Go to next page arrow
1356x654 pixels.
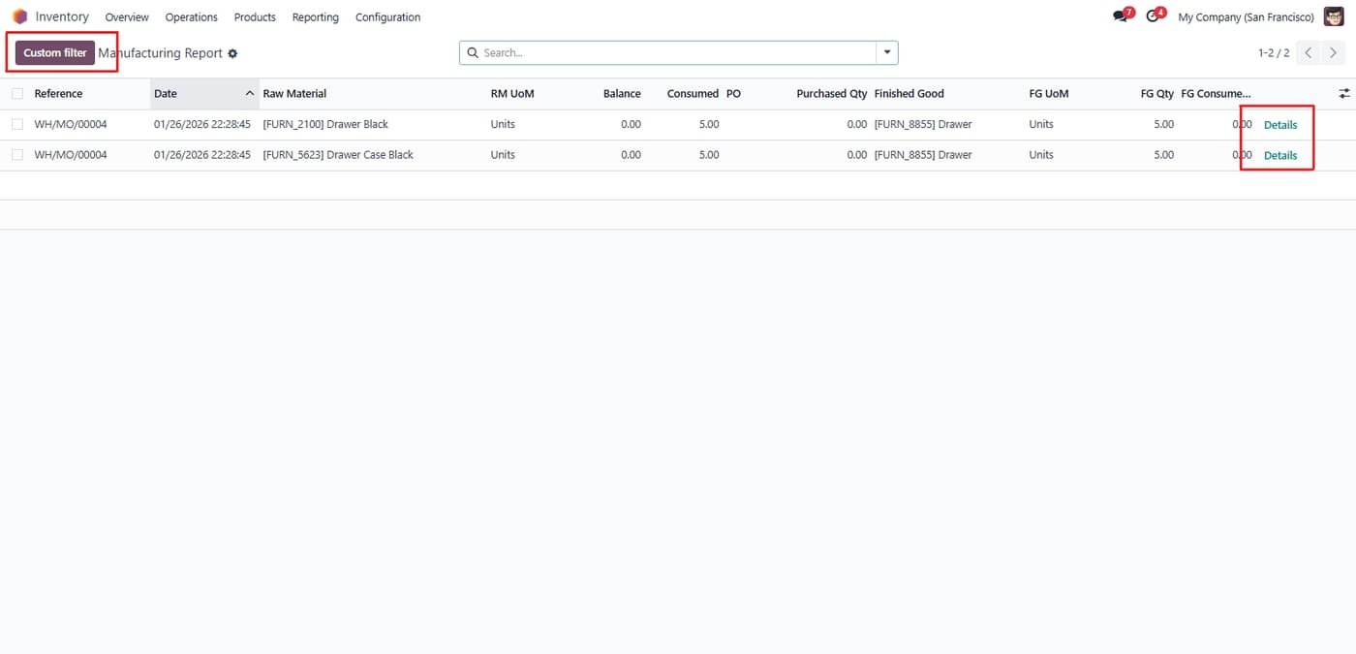tap(1333, 53)
